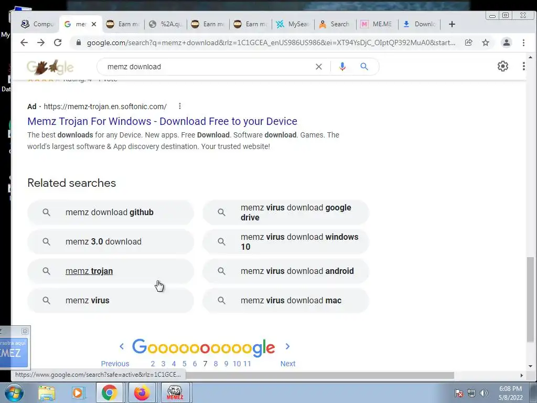Switch to the Downlo tab

click(419, 24)
